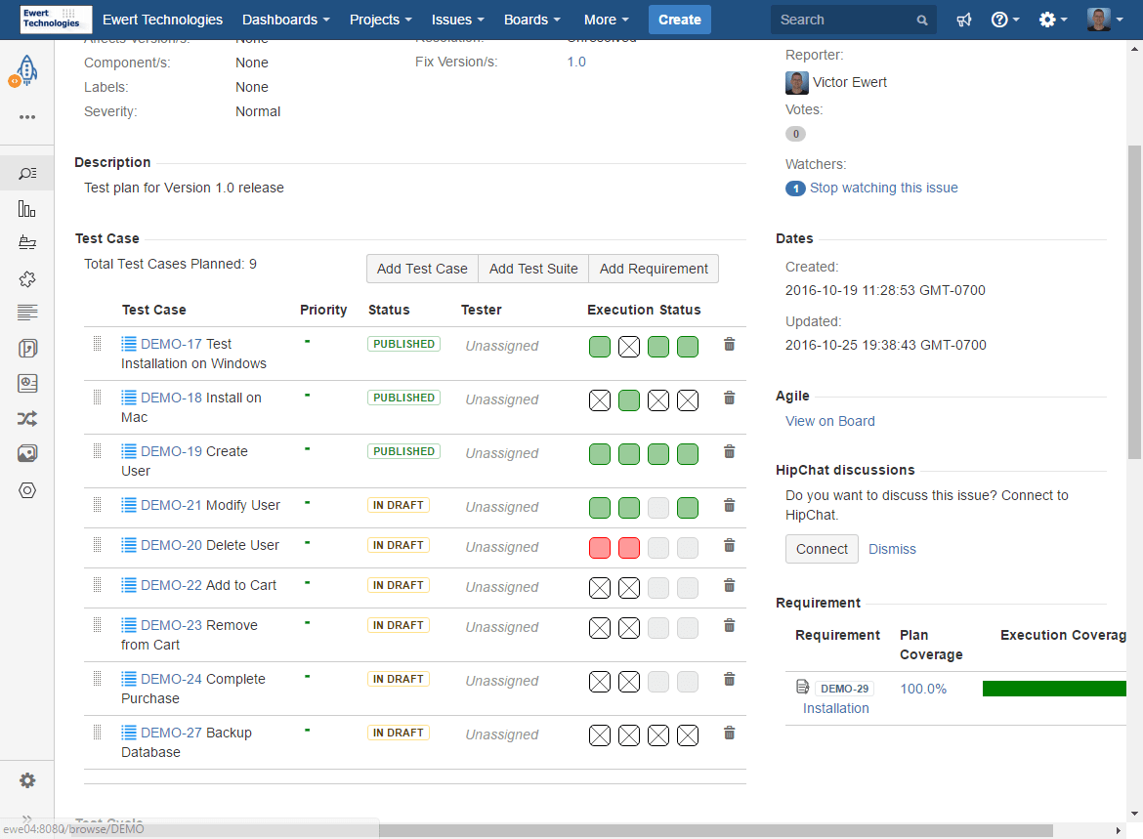1143x839 pixels.
Task: Click first red execution box for DEMO-20
Action: tap(599, 547)
